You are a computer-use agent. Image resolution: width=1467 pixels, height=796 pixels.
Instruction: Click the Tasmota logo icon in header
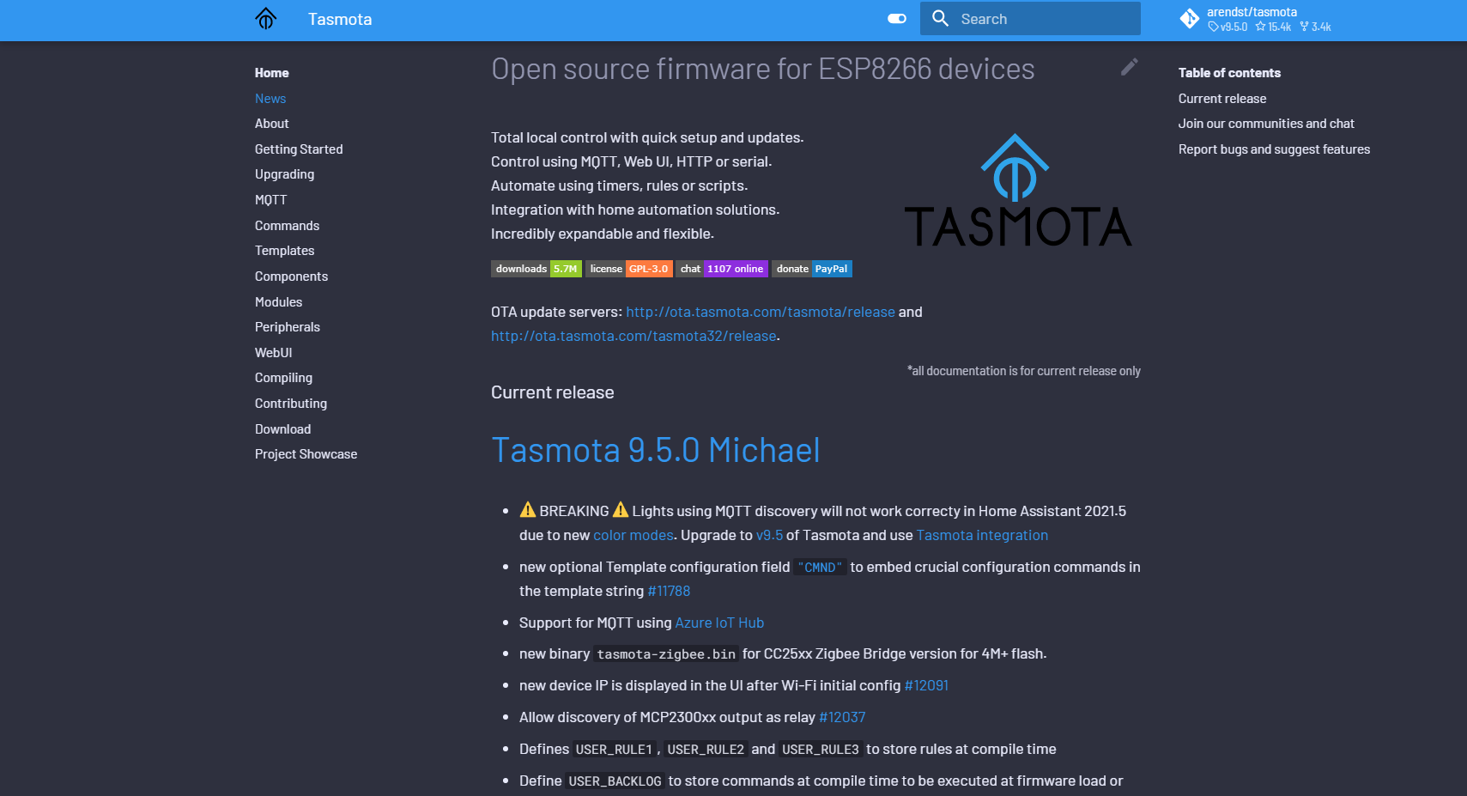(x=266, y=19)
